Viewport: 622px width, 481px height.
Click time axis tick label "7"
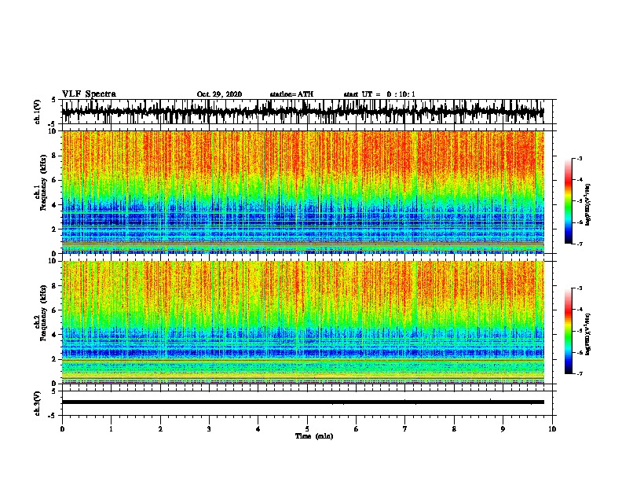pos(405,429)
